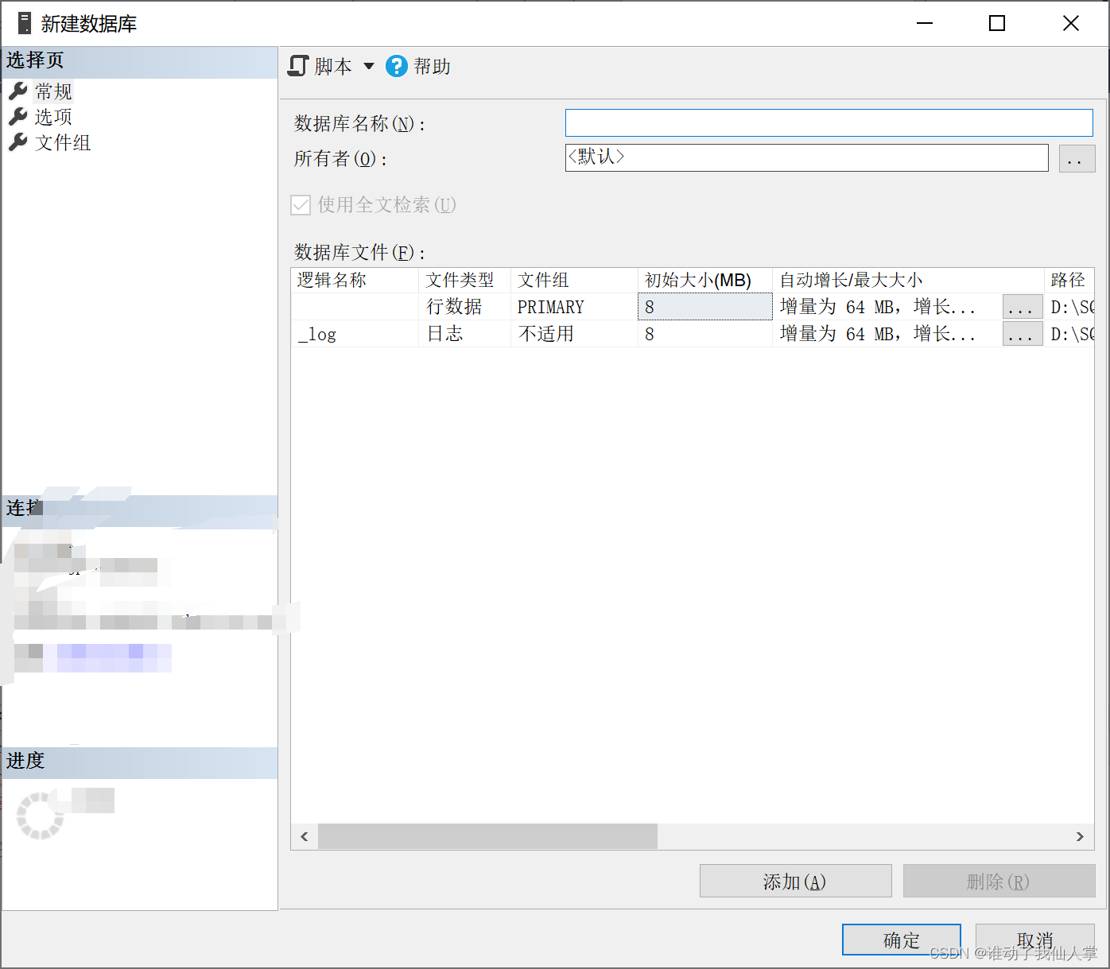This screenshot has height=969, width=1110.
Task: Toggle 使用全文检索 checkbox
Action: coord(301,205)
